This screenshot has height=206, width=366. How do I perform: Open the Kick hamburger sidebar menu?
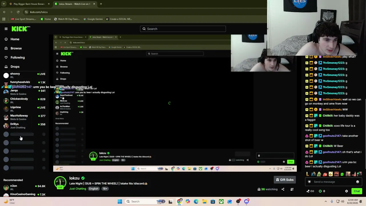click(x=6, y=29)
